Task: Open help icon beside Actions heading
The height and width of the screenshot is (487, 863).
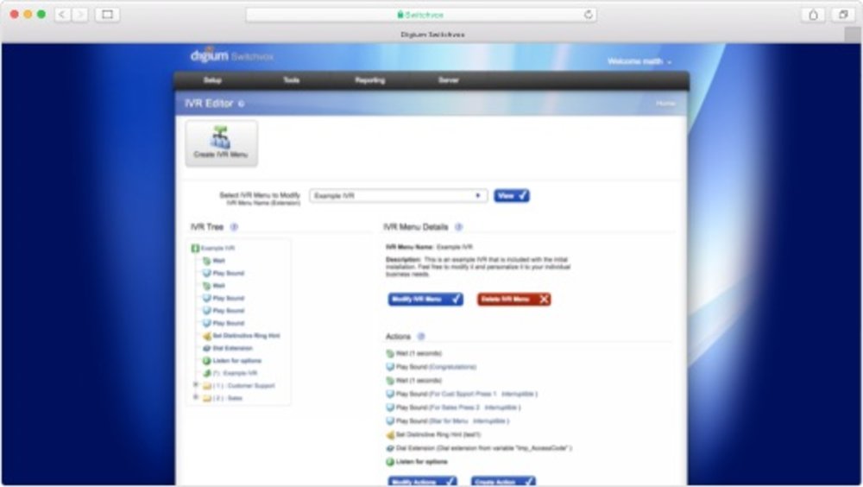Action: click(421, 337)
